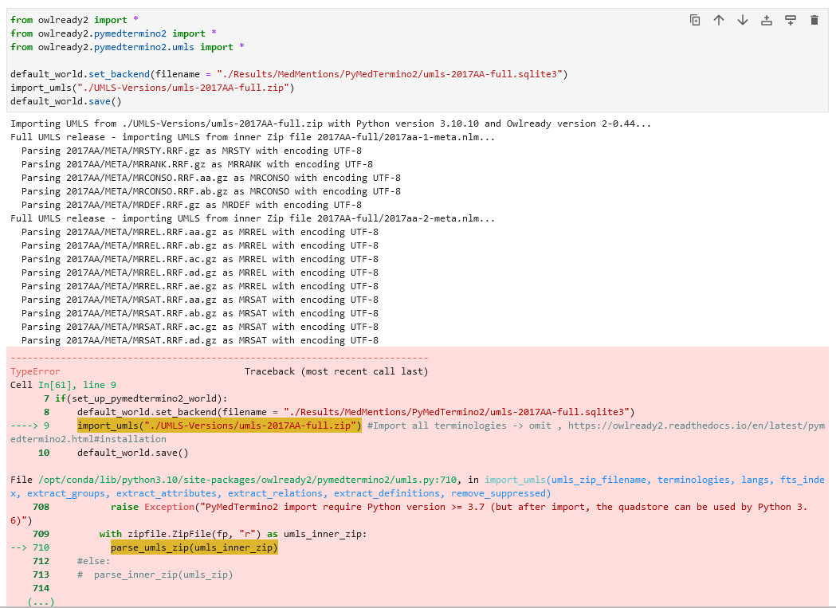Click 'Traceback (most recent call last)' text

336,371
